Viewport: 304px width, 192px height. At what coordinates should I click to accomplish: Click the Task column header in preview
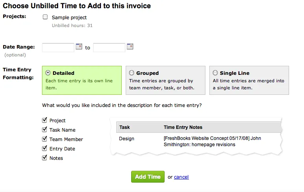point(125,127)
